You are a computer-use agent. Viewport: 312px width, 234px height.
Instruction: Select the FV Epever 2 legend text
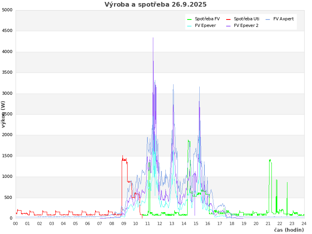click(246, 26)
